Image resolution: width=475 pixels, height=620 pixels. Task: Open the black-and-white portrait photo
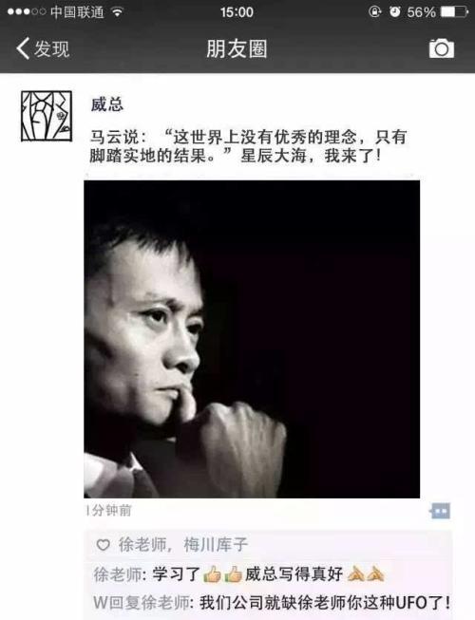[252, 339]
